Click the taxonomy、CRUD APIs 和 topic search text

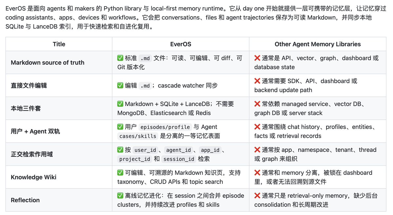(170, 182)
